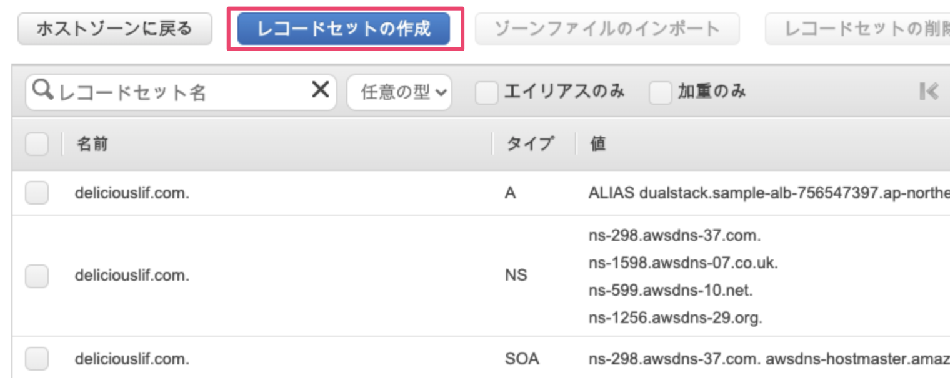Clear the record set name search field
This screenshot has height=378, width=950.
320,91
